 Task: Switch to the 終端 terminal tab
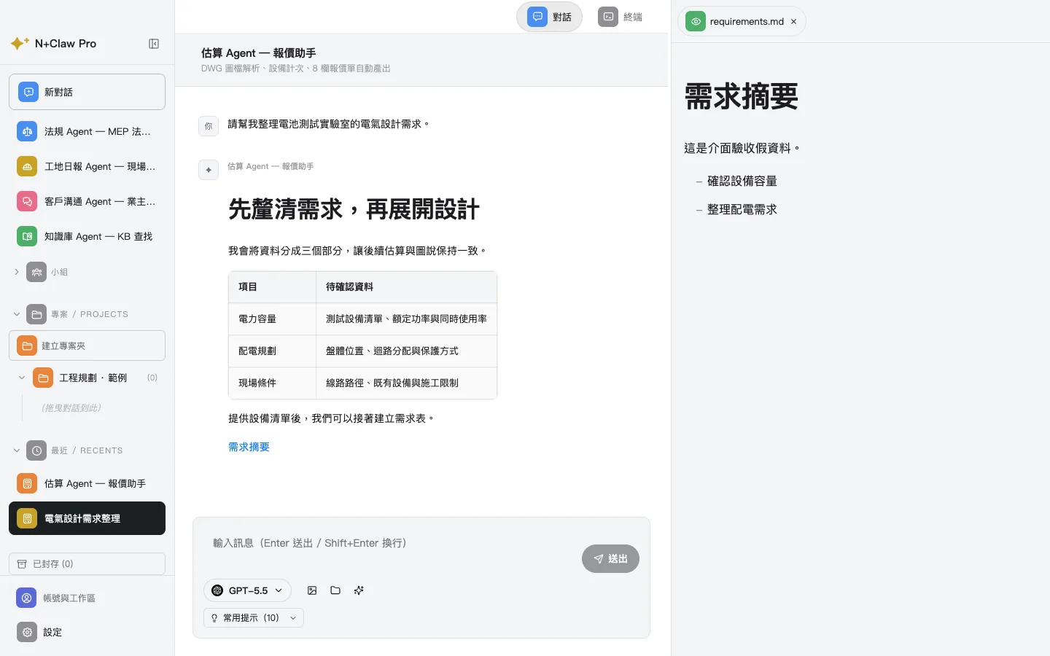[621, 17]
